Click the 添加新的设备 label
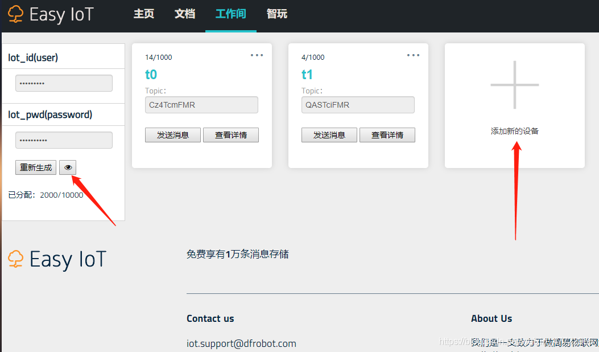This screenshot has height=352, width=599. coord(515,131)
